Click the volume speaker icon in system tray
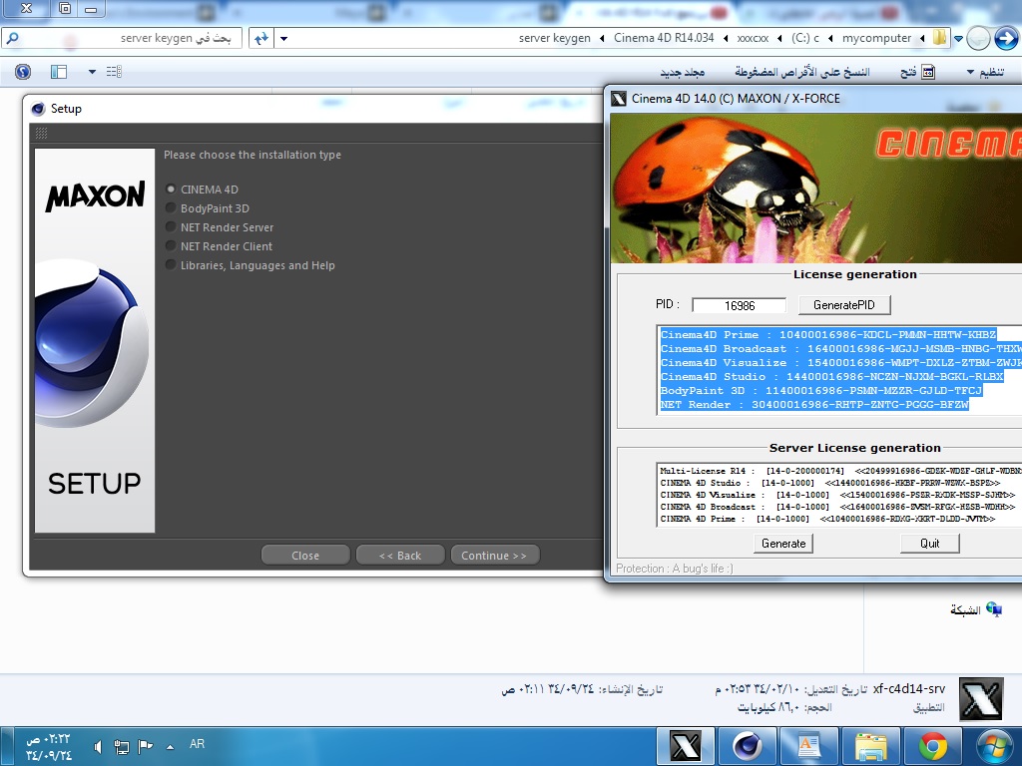 tap(98, 746)
